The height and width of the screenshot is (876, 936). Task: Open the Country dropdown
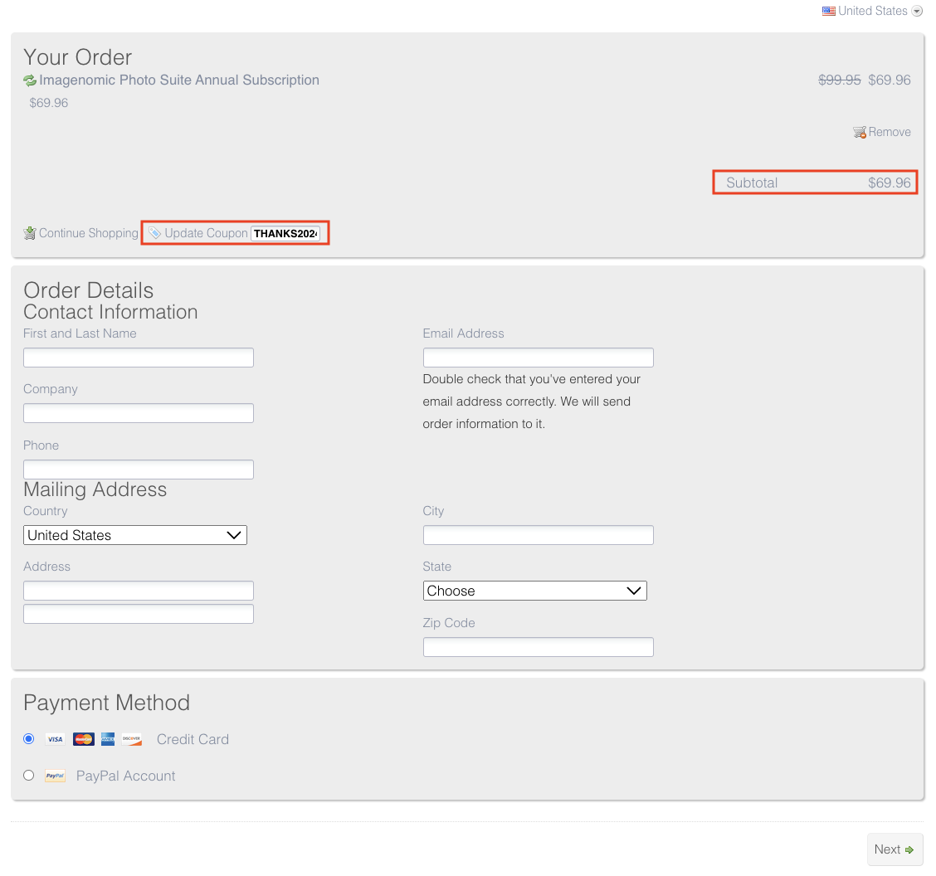(134, 535)
